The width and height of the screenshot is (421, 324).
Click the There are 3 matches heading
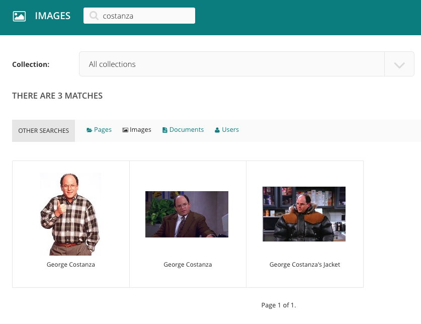coord(57,96)
